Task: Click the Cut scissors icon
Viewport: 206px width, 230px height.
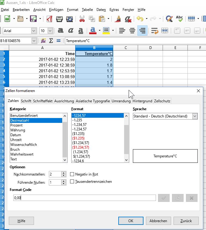Action: (x=82, y=19)
